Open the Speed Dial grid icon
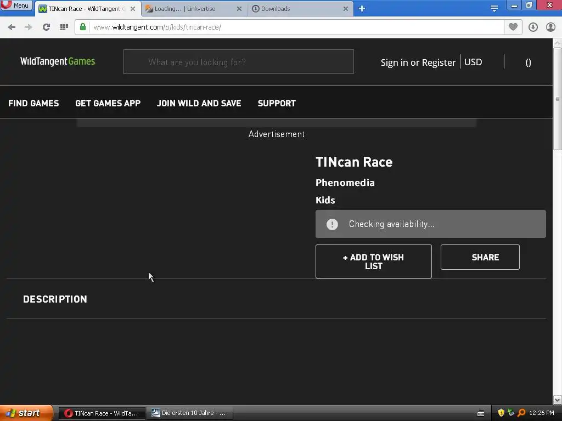562x421 pixels. coord(64,27)
